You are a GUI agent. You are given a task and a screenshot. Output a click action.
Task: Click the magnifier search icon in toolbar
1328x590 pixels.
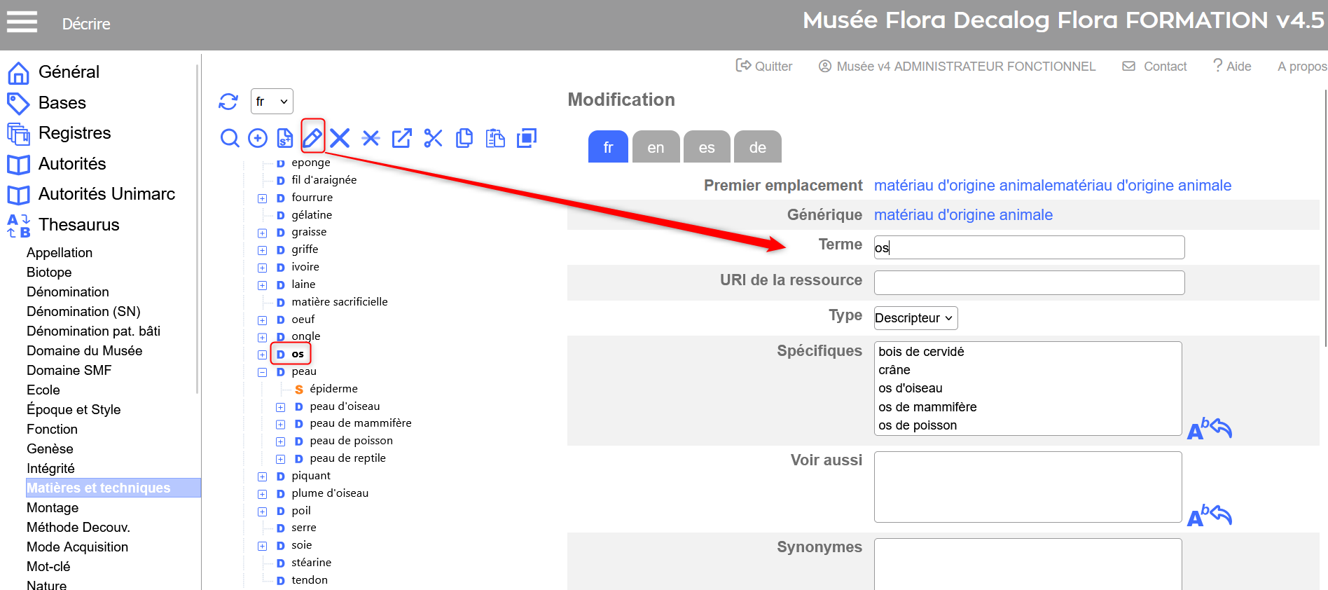(230, 138)
